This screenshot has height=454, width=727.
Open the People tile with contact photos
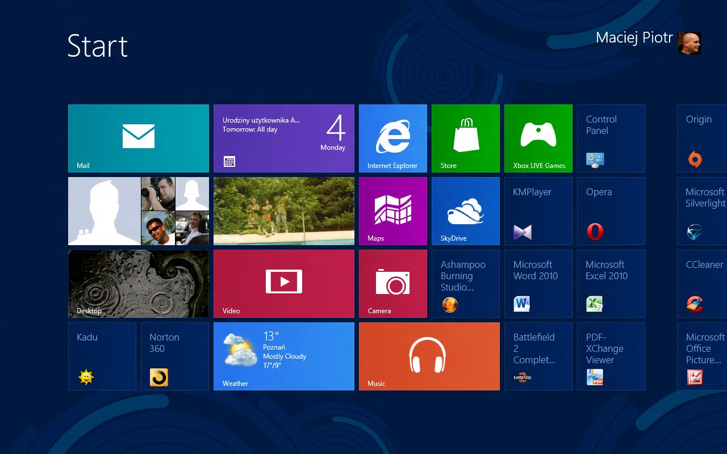(x=139, y=211)
